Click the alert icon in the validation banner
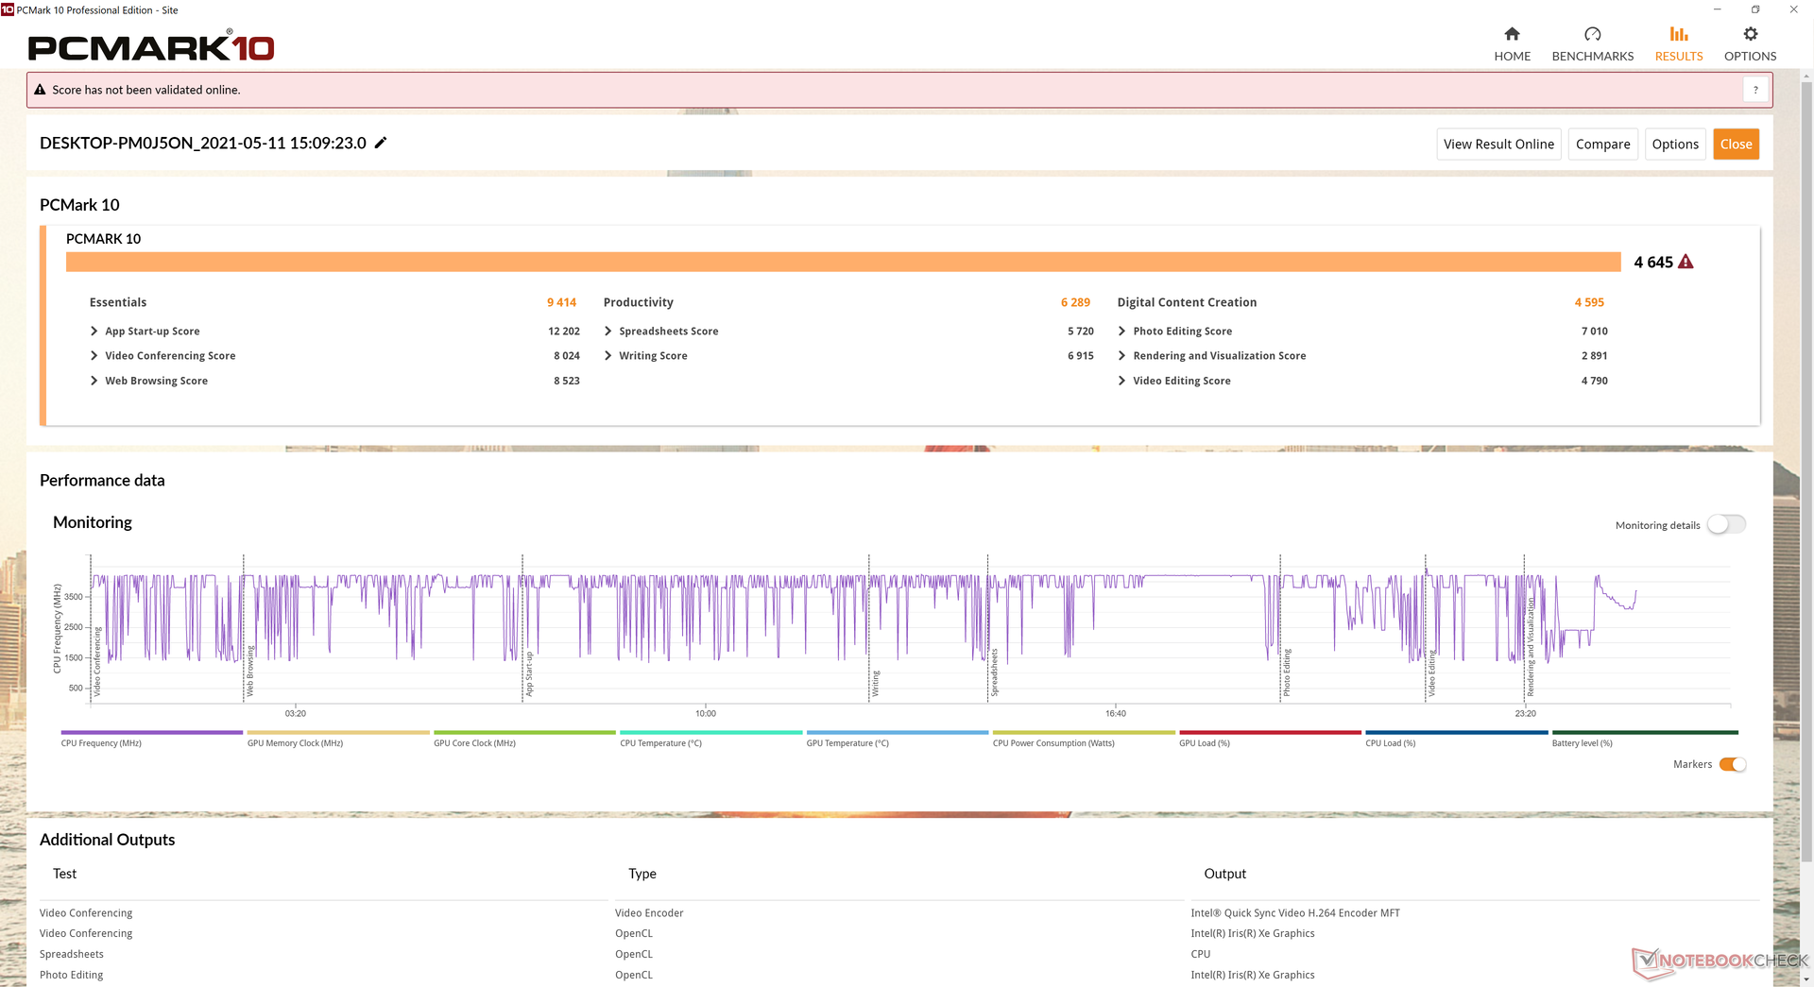 (40, 90)
